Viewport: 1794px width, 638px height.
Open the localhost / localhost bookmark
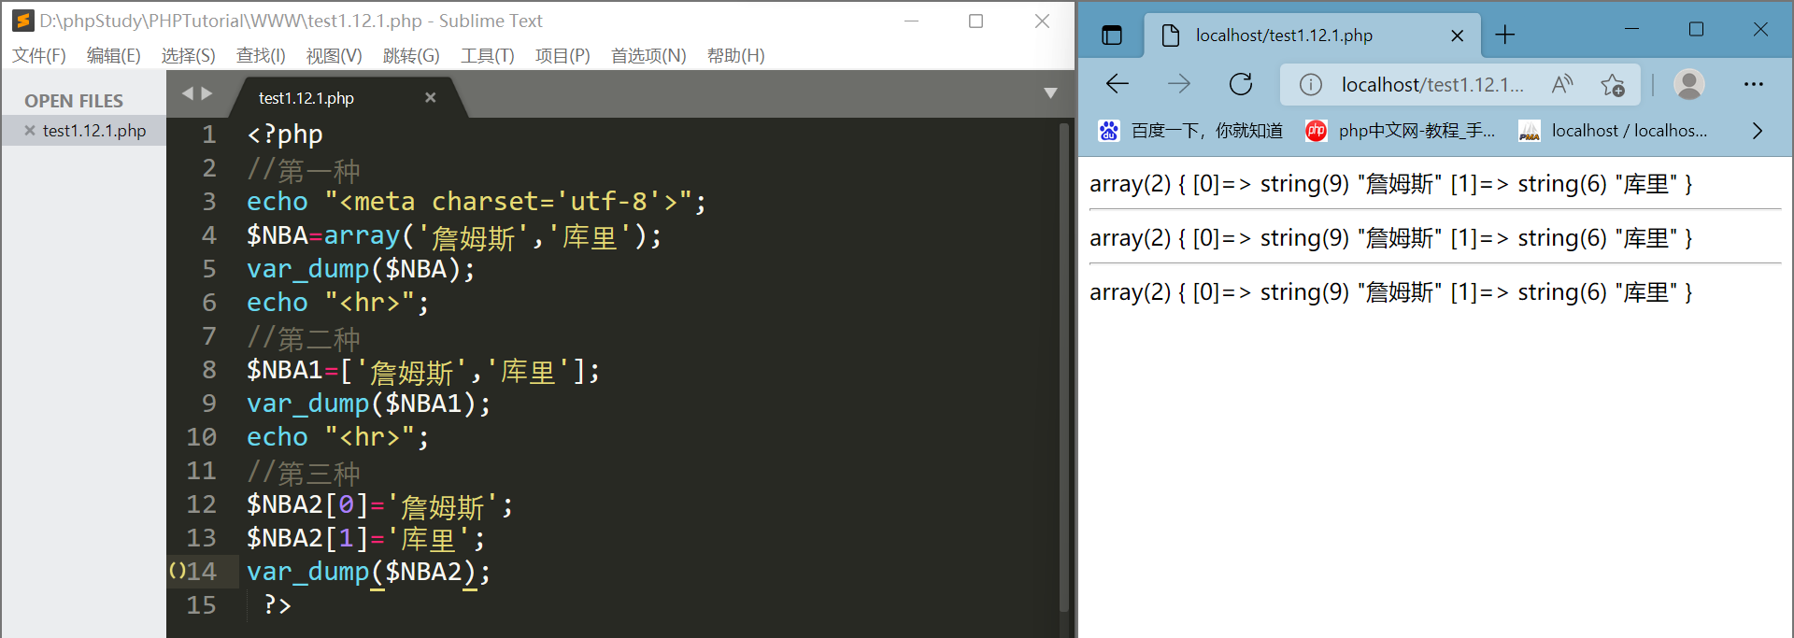point(1614,131)
